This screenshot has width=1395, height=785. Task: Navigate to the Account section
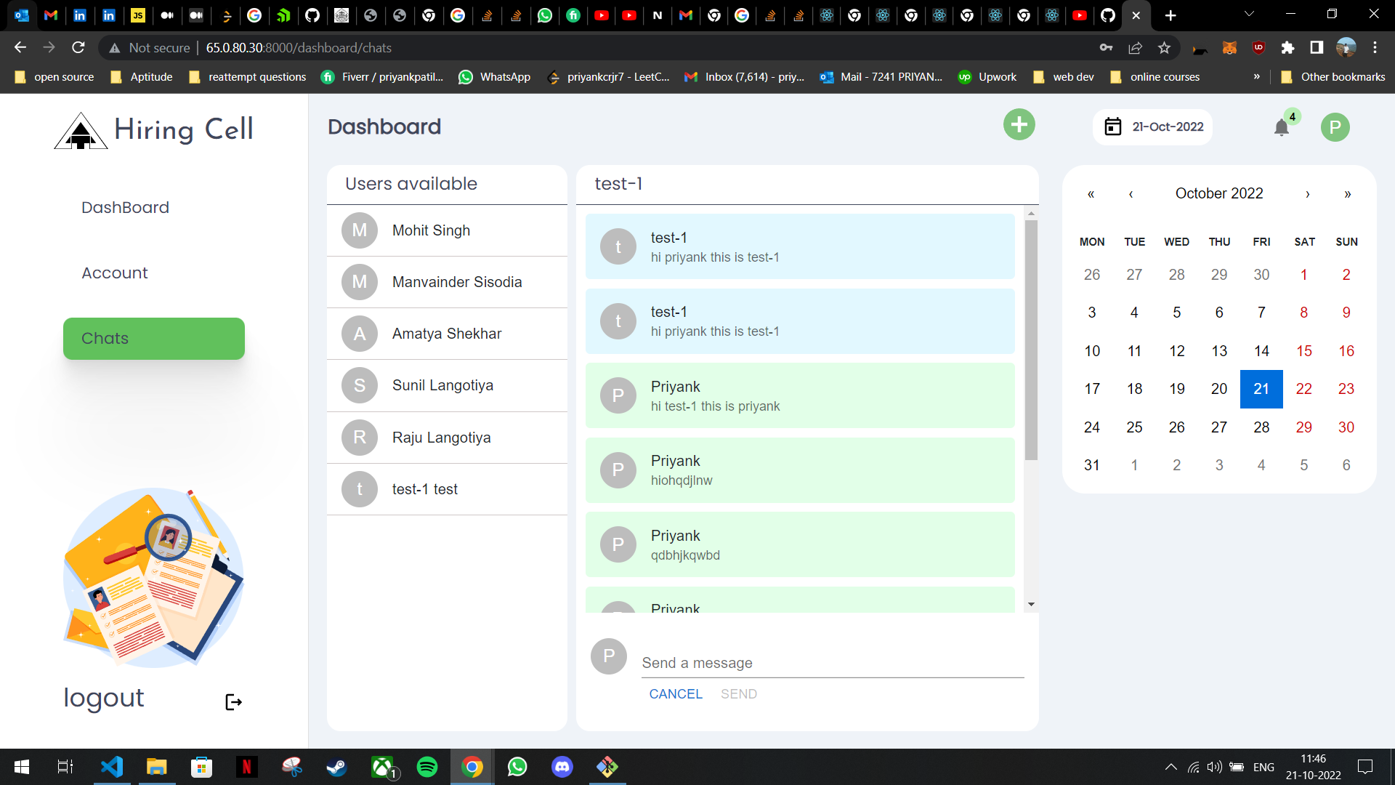pos(114,273)
